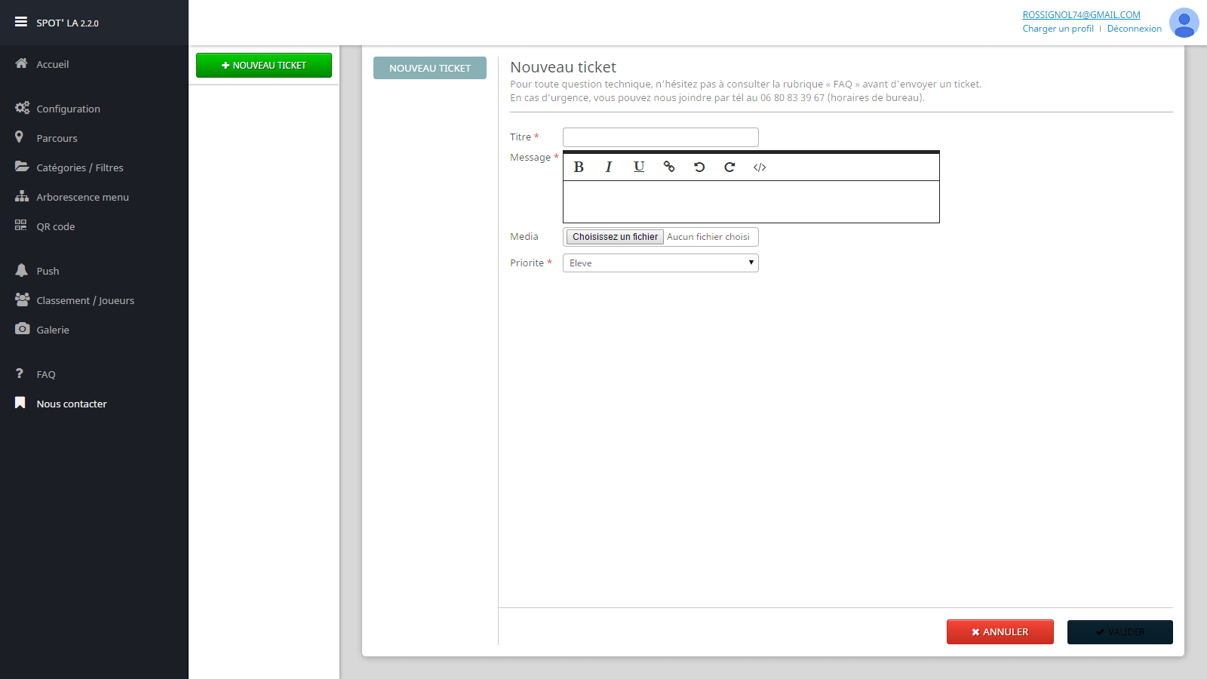Redo an edit using the redo icon
1207x679 pixels.
(x=729, y=167)
